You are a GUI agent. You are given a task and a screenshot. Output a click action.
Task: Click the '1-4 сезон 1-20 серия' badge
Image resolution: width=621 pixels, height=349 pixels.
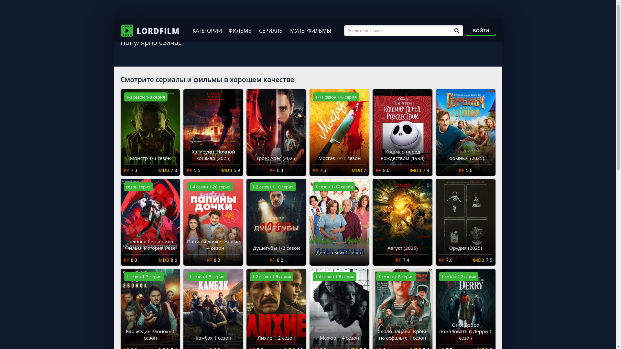click(210, 187)
